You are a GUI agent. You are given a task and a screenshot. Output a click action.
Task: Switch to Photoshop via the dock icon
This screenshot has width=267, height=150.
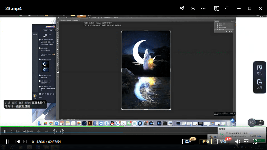[159, 124]
